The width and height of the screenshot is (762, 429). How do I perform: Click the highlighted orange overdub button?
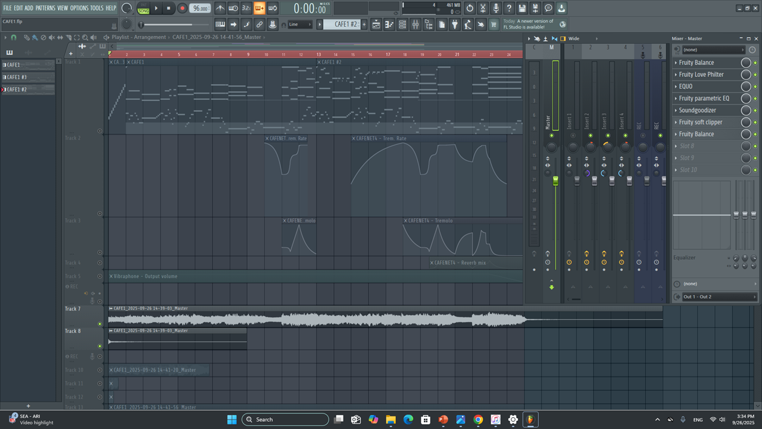[260, 8]
